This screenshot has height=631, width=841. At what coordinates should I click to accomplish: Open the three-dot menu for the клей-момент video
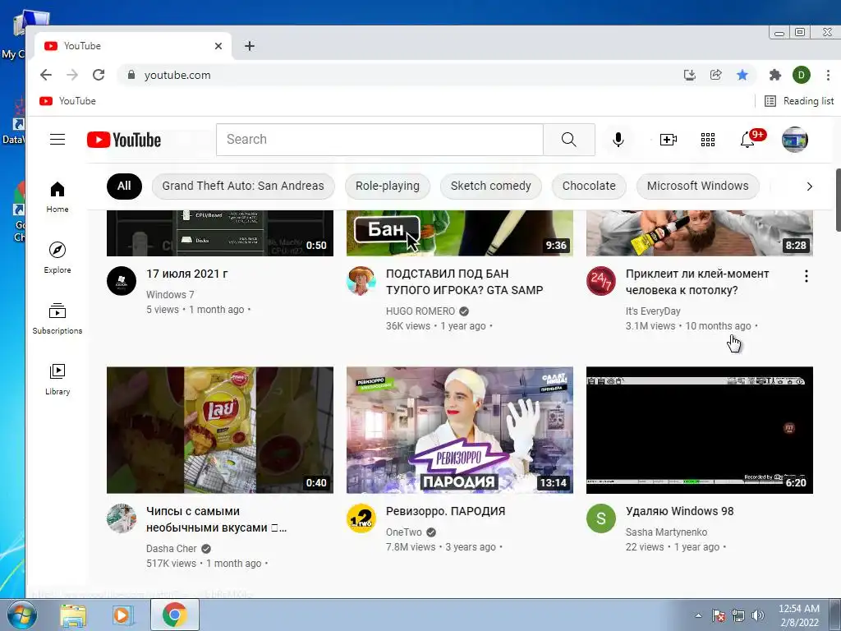[x=806, y=276]
